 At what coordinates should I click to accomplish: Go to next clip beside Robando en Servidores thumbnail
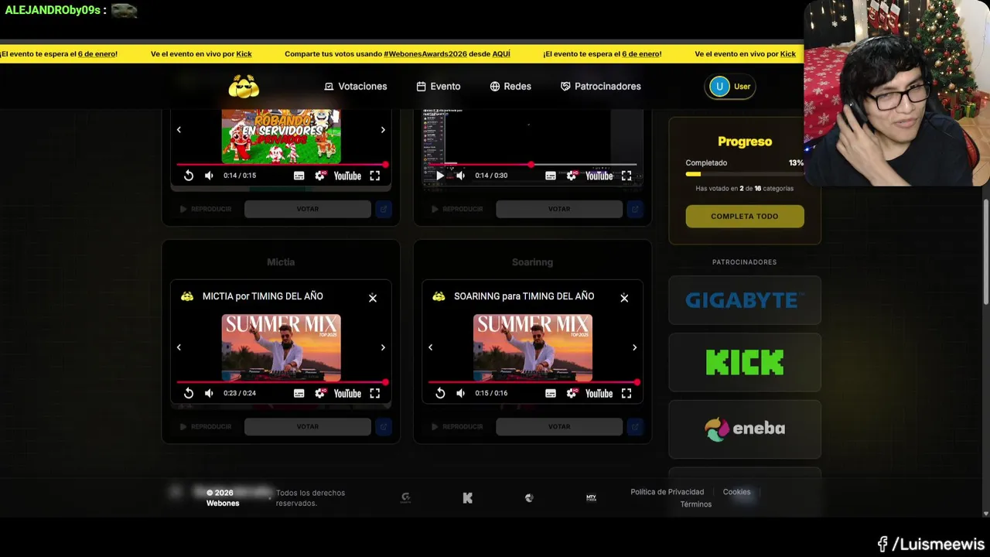[383, 130]
